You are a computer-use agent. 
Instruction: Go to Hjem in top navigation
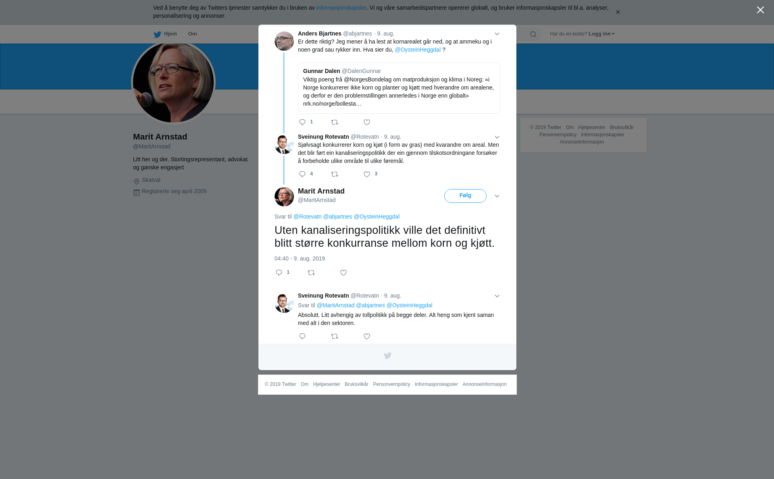click(x=165, y=34)
